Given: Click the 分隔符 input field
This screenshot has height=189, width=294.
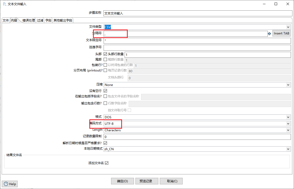Looking at the screenshot, I should (x=186, y=34).
